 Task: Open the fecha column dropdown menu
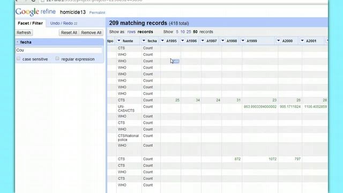[x=144, y=41]
